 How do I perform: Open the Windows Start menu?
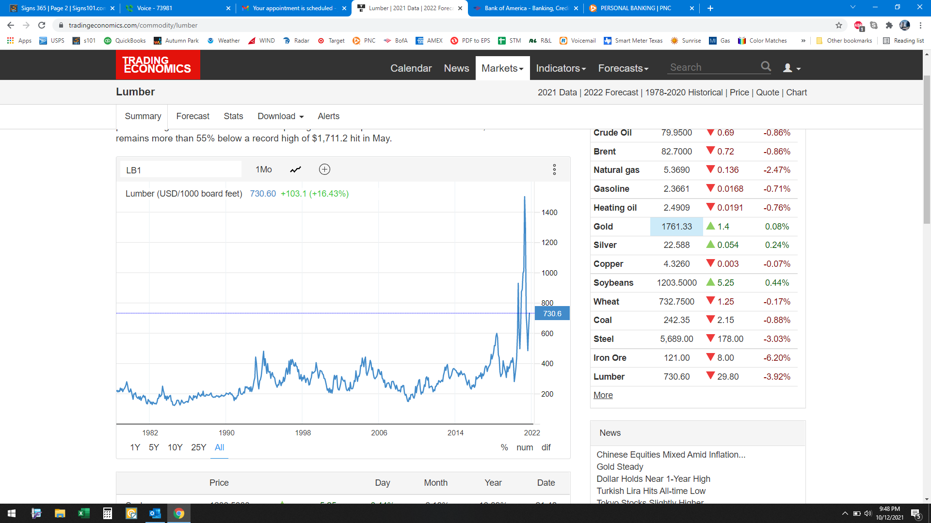[x=12, y=513]
